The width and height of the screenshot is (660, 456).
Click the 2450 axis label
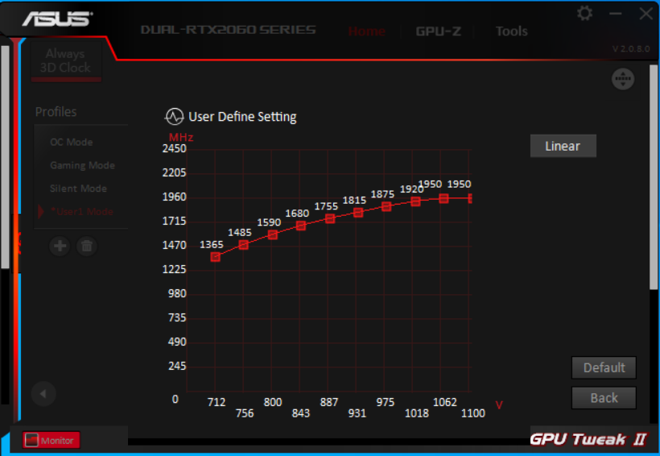pos(175,148)
